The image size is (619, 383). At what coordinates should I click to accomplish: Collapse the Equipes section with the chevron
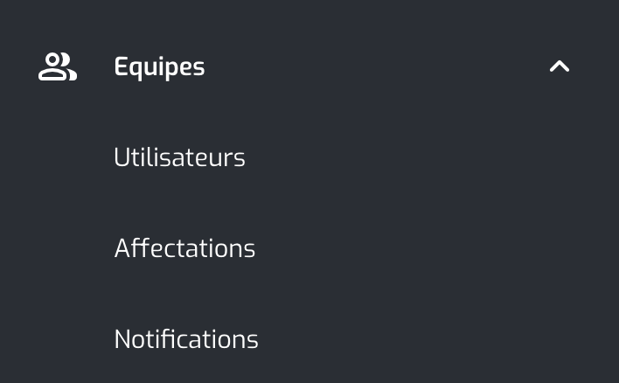560,66
